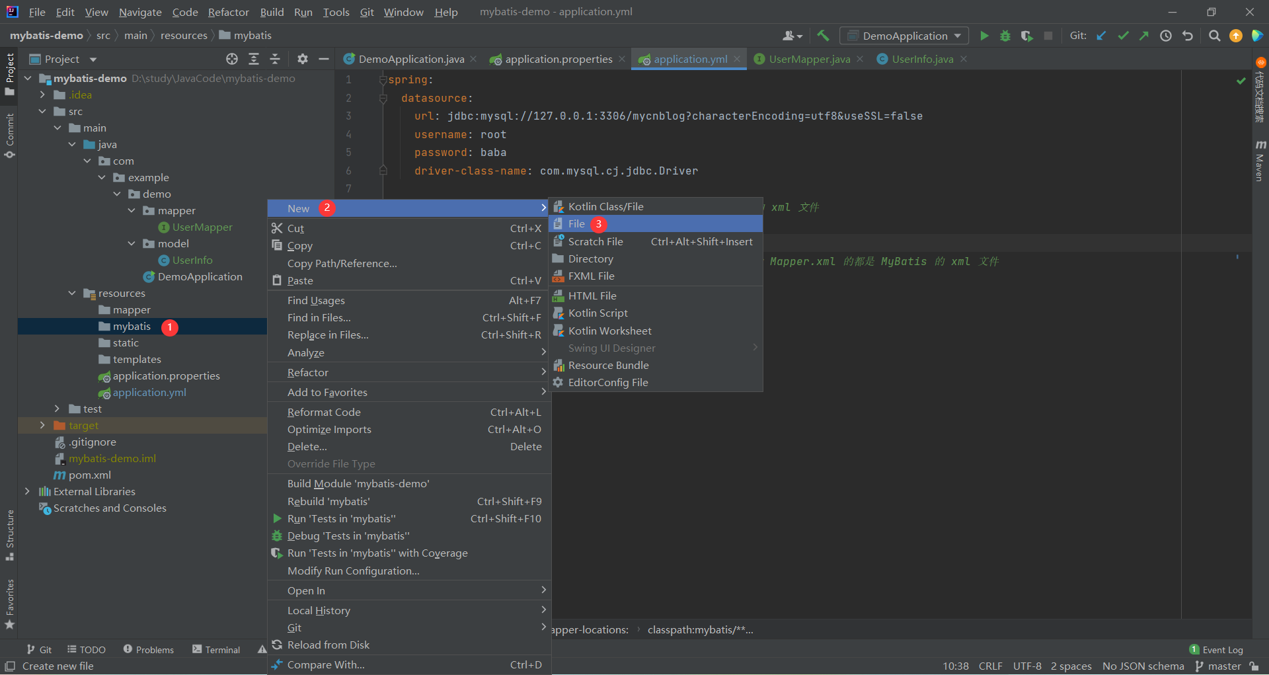This screenshot has height=675, width=1269.
Task: Open the Maven tool window
Action: click(x=1260, y=161)
